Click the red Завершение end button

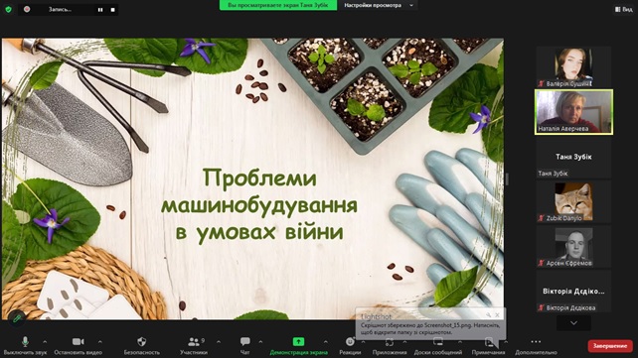(x=610, y=346)
